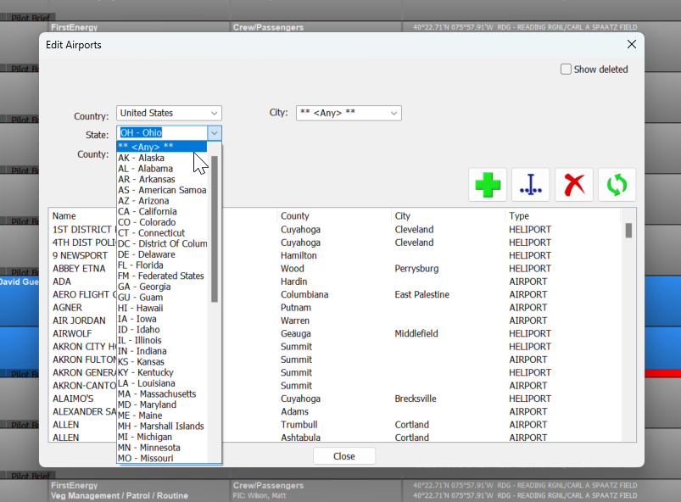Sort by the Type column header
The image size is (681, 502).
point(519,216)
